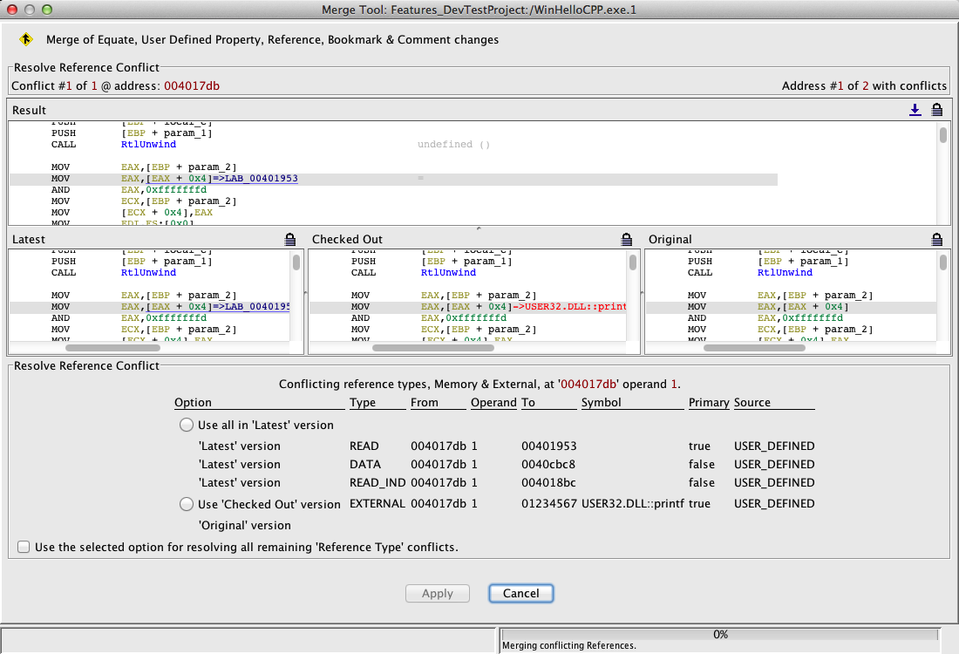Click splitter arrow between Checked Out and Original
Viewport: 959px width, 654px height.
coord(641,292)
